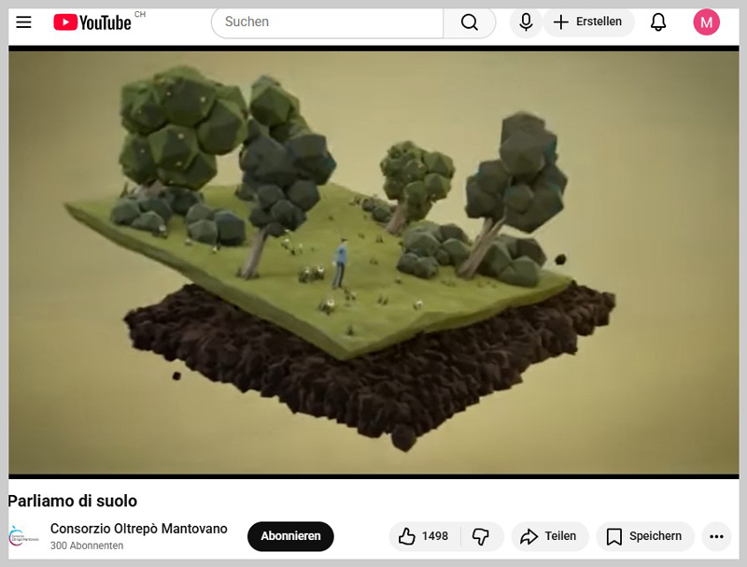The height and width of the screenshot is (567, 747).
Task: Visit the Consorzio Oltrepò Mantovano channel name
Action: (138, 529)
